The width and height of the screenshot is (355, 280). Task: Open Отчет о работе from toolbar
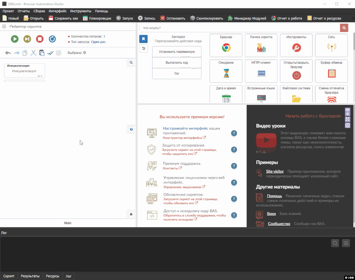coord(287,18)
